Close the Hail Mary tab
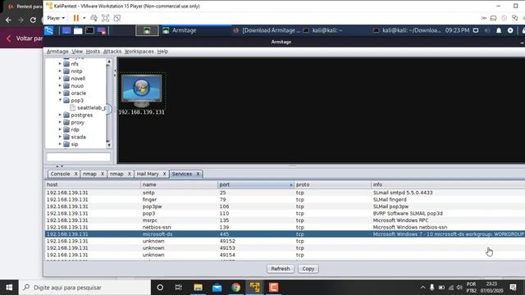The height and width of the screenshot is (295, 525). (164, 174)
